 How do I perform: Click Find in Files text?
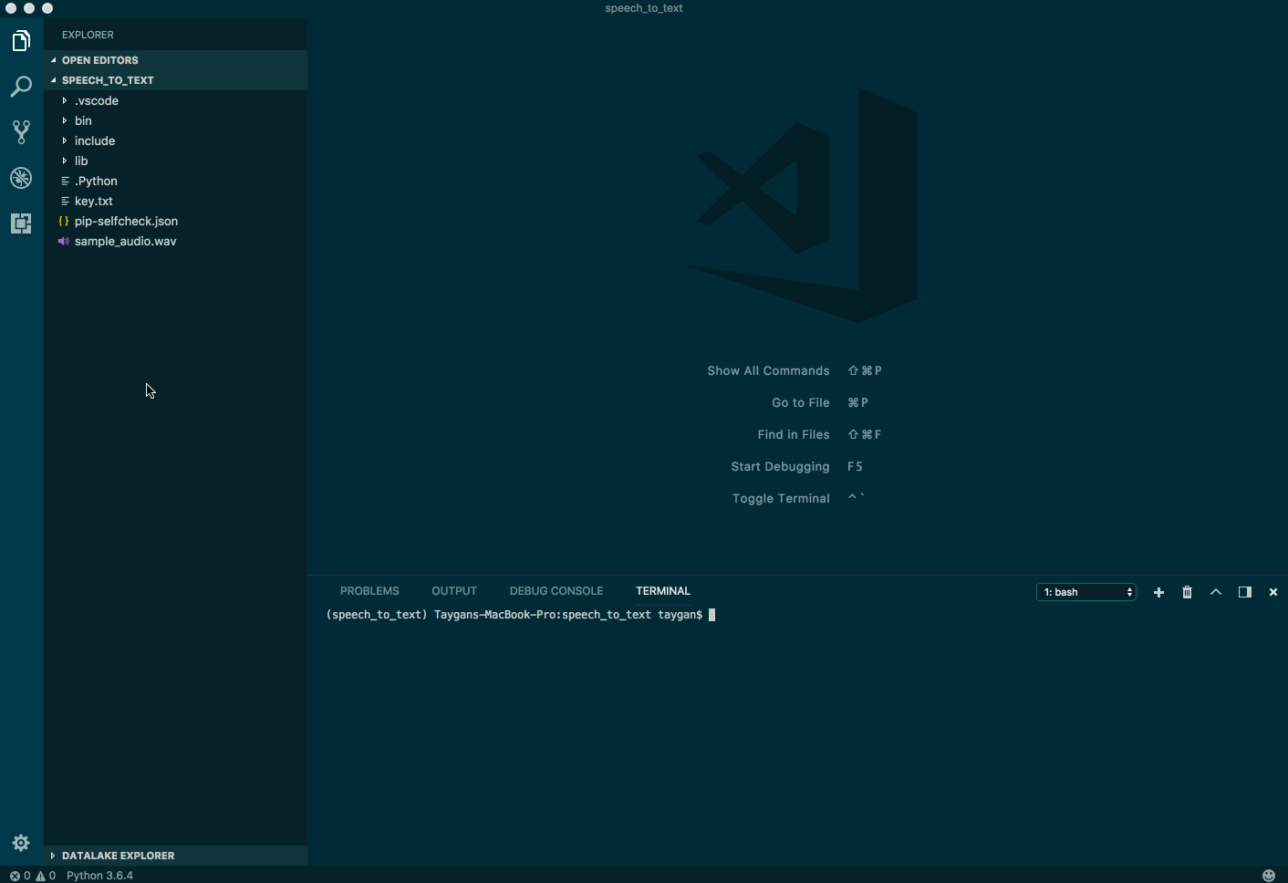794,435
